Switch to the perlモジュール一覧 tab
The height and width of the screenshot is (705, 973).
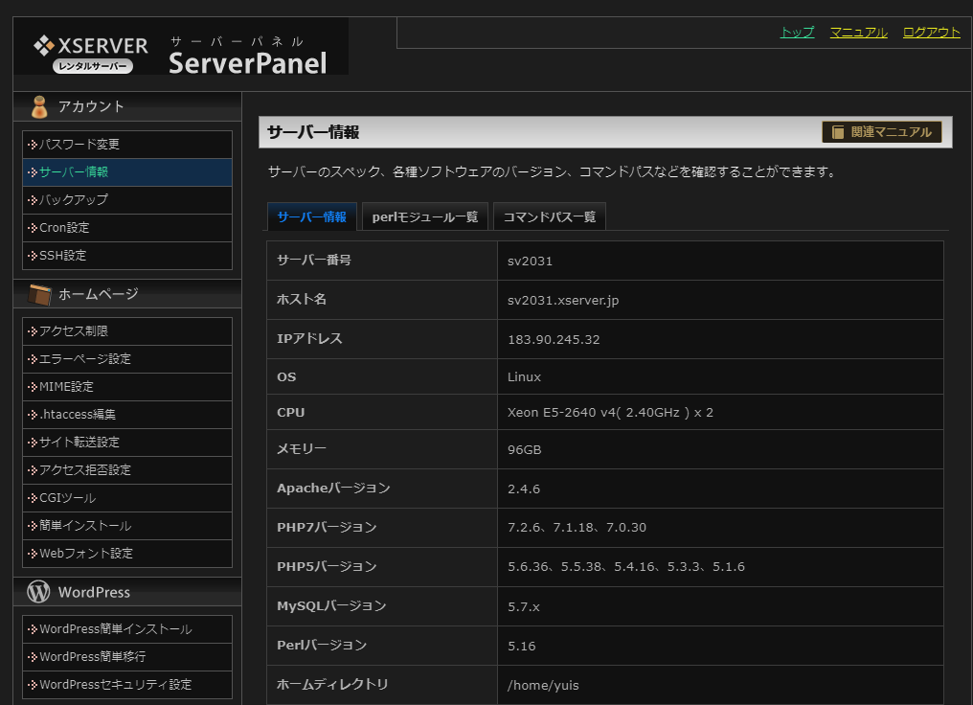[424, 216]
